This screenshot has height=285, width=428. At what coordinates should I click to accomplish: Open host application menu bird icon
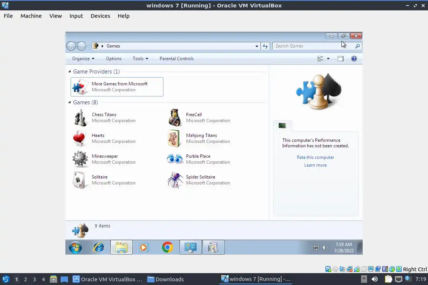(x=6, y=279)
